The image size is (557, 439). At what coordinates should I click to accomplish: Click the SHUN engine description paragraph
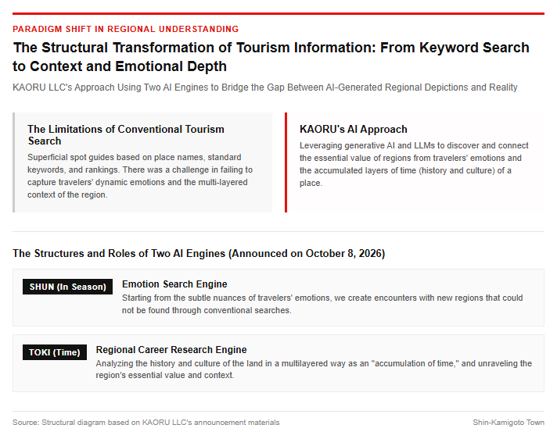pyautogui.click(x=322, y=304)
